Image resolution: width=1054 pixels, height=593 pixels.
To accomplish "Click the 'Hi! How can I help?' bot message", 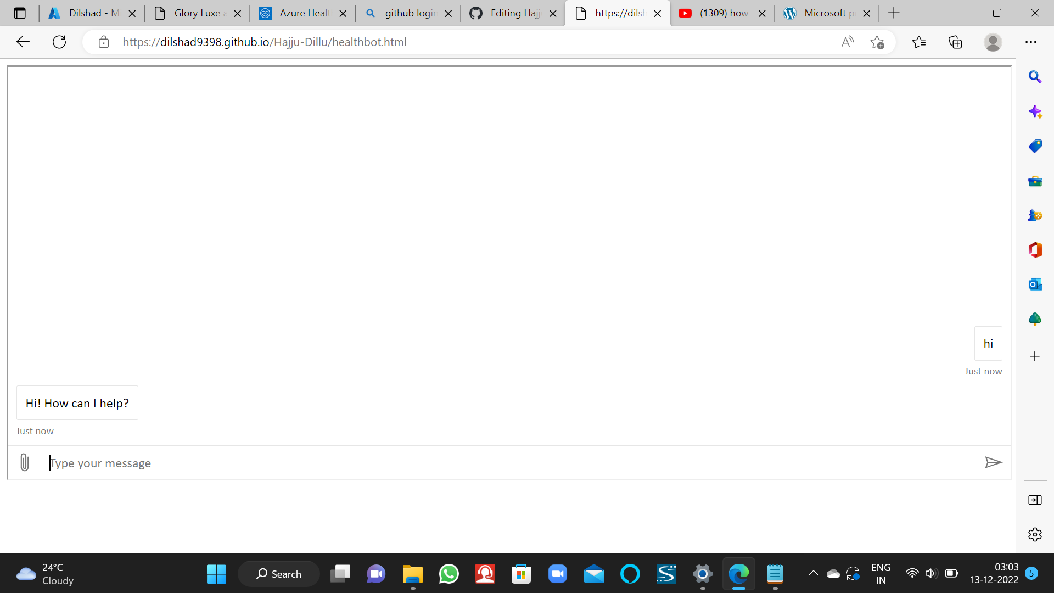I will [x=77, y=403].
